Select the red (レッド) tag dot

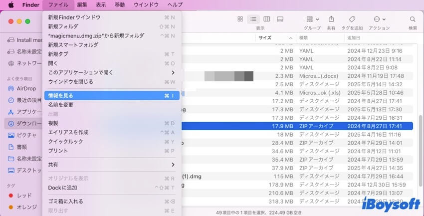(11, 196)
